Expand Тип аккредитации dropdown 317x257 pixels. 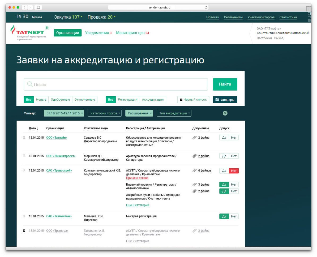point(174,113)
